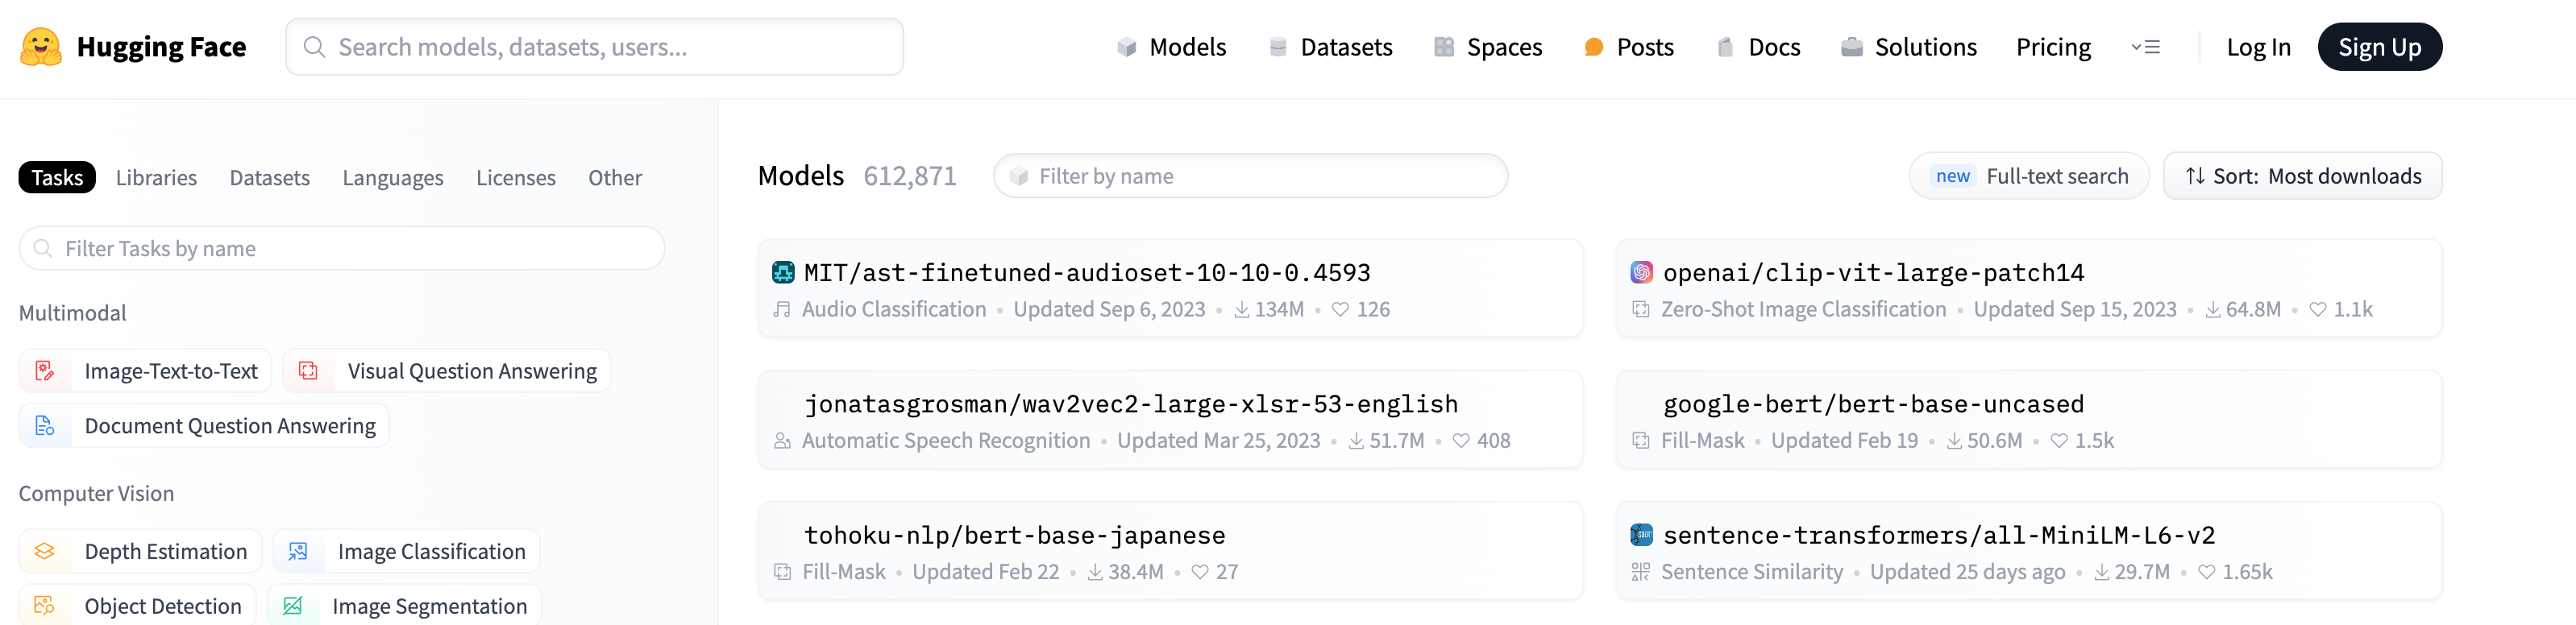This screenshot has width=2576, height=625.
Task: Select the Depth Estimation task filter
Action: [140, 551]
